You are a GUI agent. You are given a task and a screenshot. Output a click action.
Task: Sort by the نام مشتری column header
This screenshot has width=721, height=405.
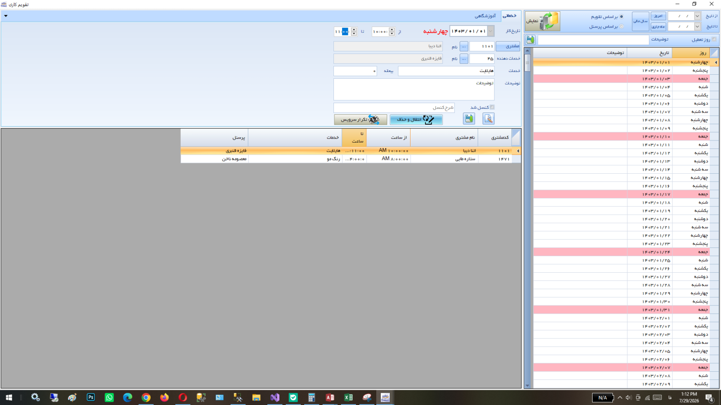click(444, 137)
